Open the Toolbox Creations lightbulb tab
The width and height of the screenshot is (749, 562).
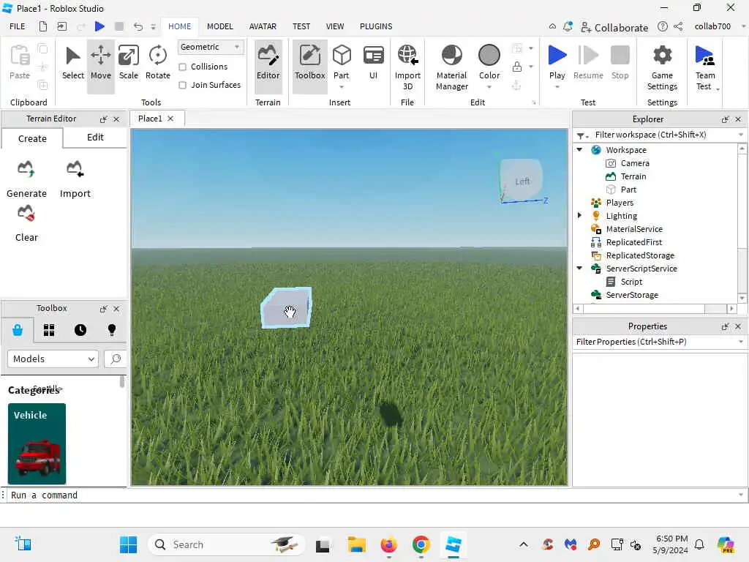[x=112, y=330]
